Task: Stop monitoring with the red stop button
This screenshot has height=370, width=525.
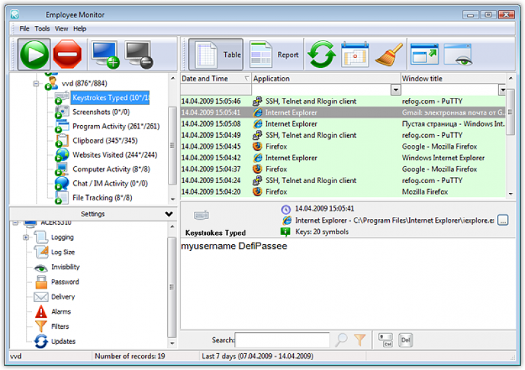Action: 67,54
